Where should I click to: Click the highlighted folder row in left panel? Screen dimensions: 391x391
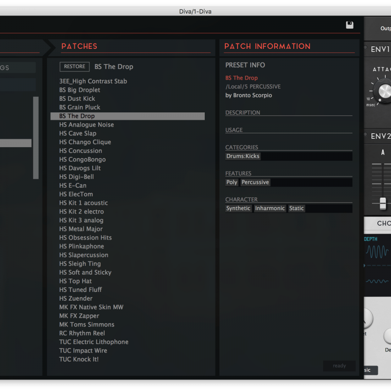tap(16, 143)
